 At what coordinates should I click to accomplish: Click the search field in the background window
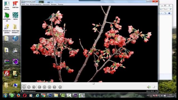tap(167, 9)
